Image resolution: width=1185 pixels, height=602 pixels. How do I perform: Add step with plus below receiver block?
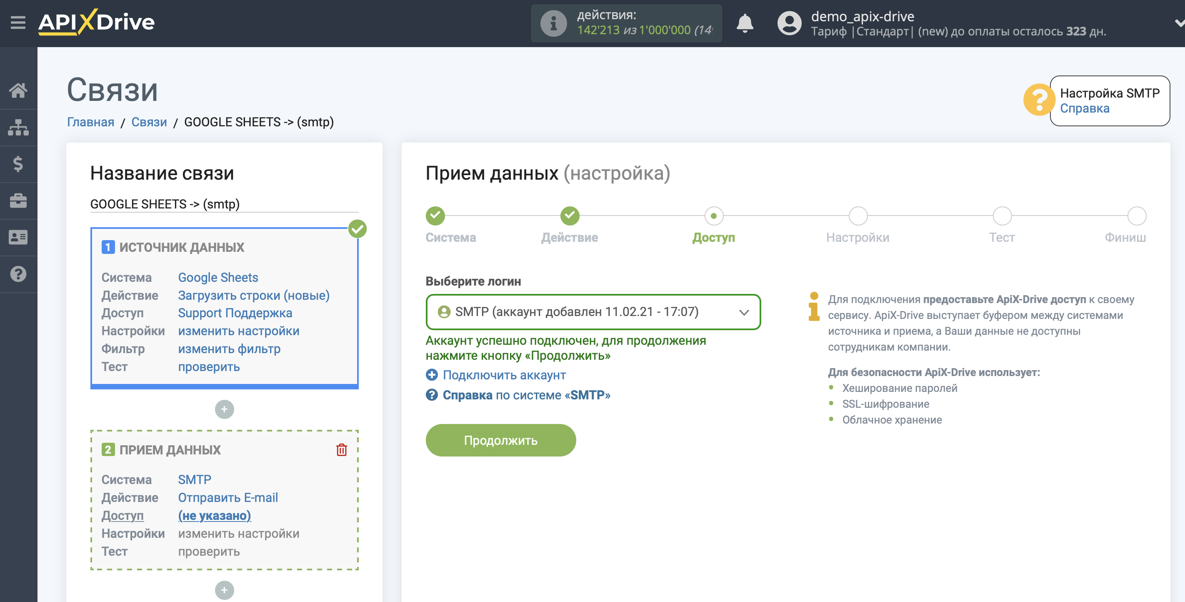pos(225,590)
